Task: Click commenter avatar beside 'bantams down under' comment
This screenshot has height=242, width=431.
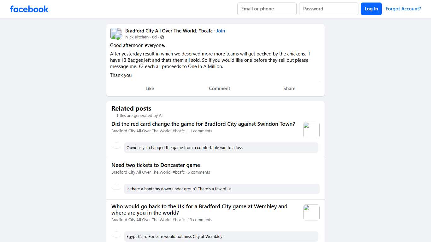Action: tap(116, 187)
